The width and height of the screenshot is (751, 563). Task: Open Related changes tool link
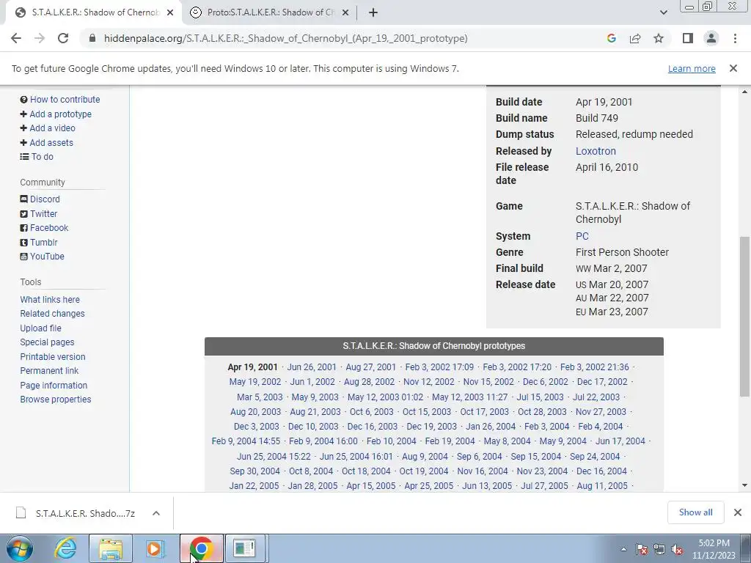[x=52, y=314]
